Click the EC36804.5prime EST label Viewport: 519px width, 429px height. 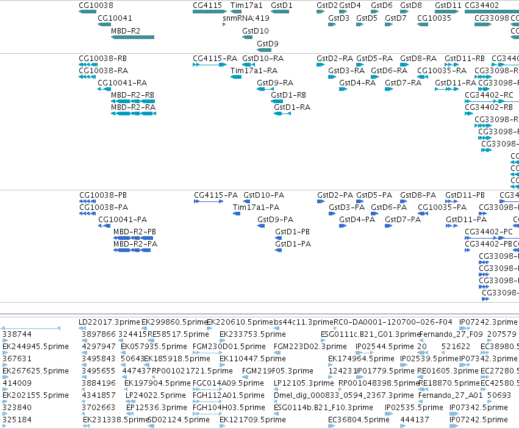coord(359,420)
